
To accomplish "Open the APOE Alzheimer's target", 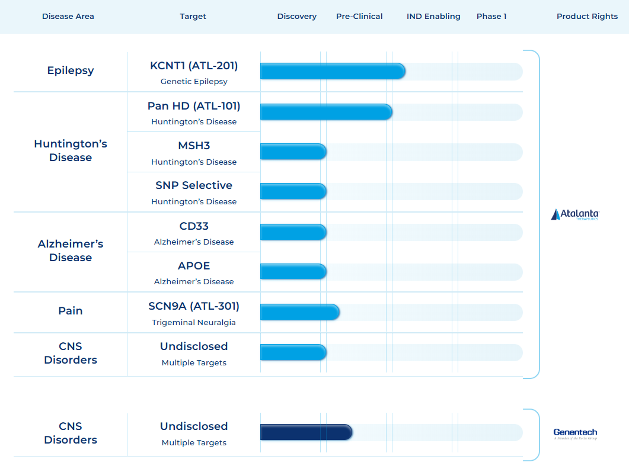I will [x=194, y=266].
